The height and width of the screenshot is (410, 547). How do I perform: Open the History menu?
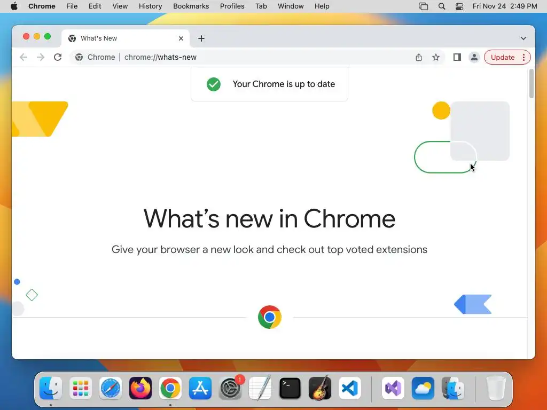pyautogui.click(x=150, y=6)
